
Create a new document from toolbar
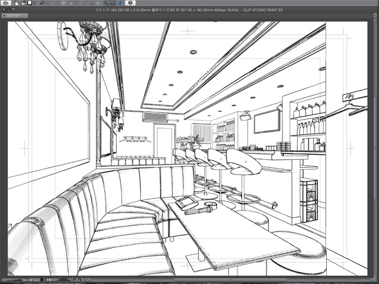point(17,3)
